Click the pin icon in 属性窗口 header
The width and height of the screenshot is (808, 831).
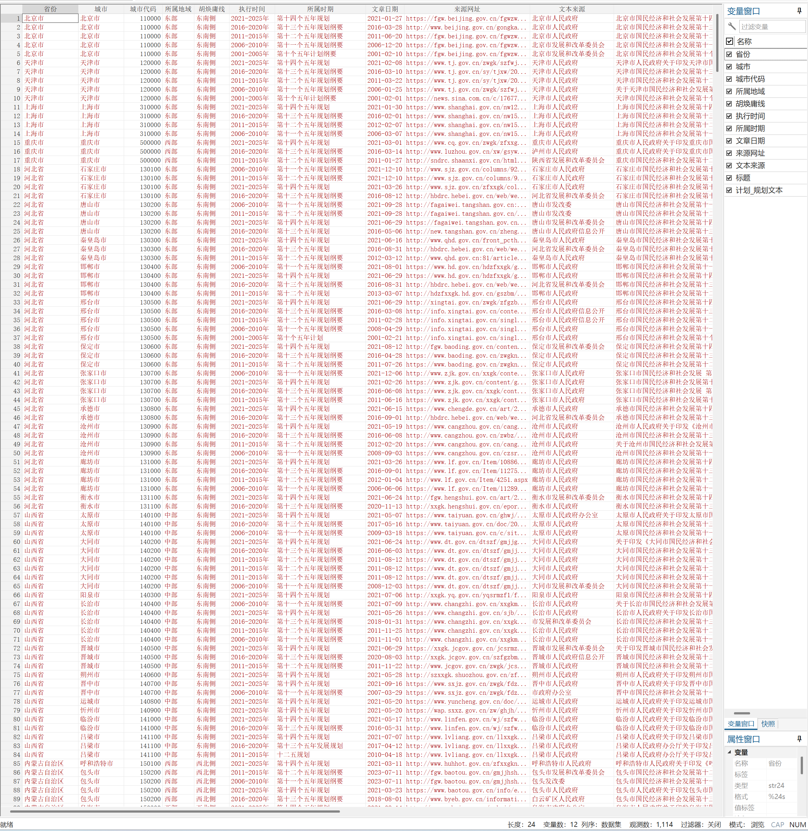point(799,739)
